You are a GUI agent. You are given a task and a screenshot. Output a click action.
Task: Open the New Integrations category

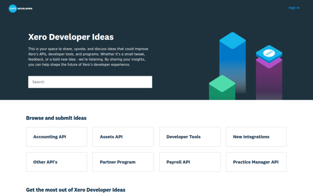click(x=256, y=137)
